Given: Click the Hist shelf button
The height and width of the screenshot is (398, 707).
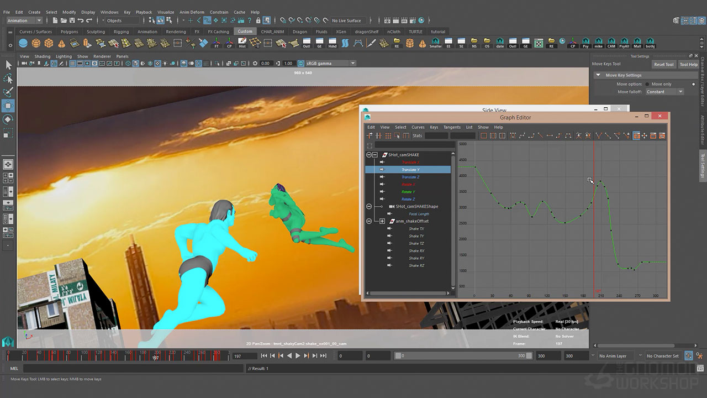Looking at the screenshot, I should click(242, 43).
